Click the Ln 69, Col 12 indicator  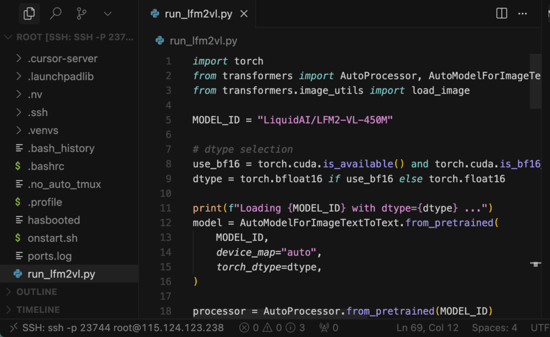click(428, 327)
